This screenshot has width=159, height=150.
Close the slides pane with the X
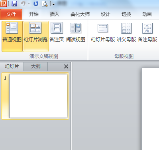point(66,66)
